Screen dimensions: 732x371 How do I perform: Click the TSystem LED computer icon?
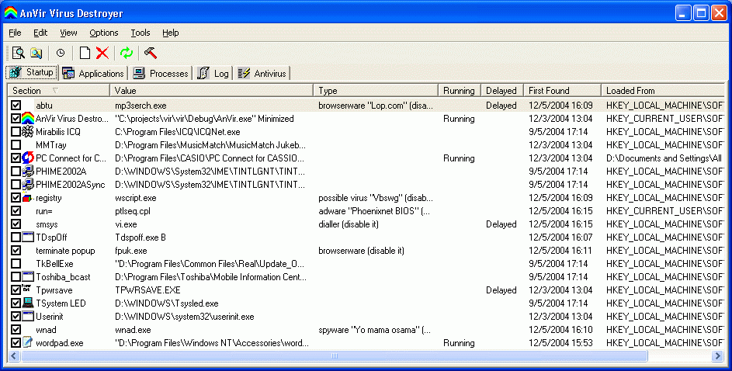pyautogui.click(x=27, y=303)
